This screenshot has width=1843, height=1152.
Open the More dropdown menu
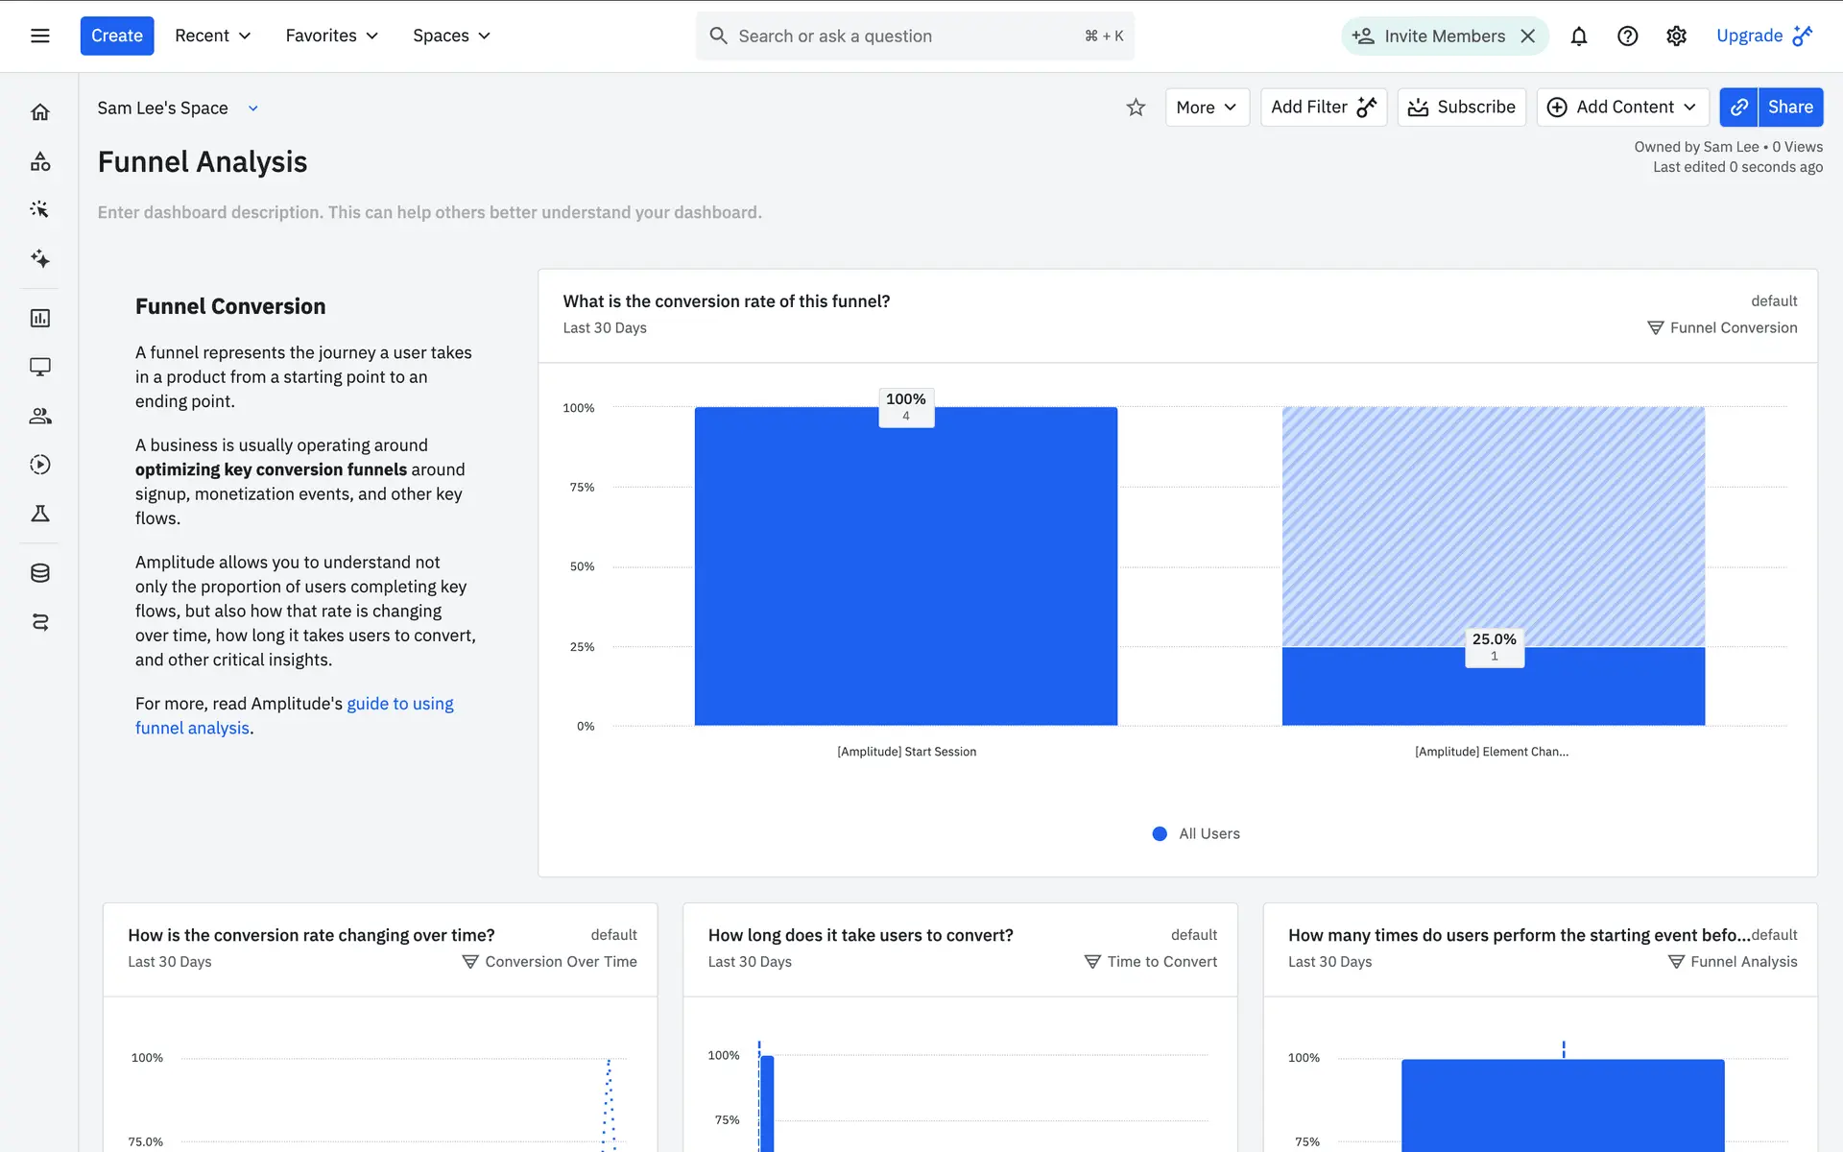click(1207, 108)
